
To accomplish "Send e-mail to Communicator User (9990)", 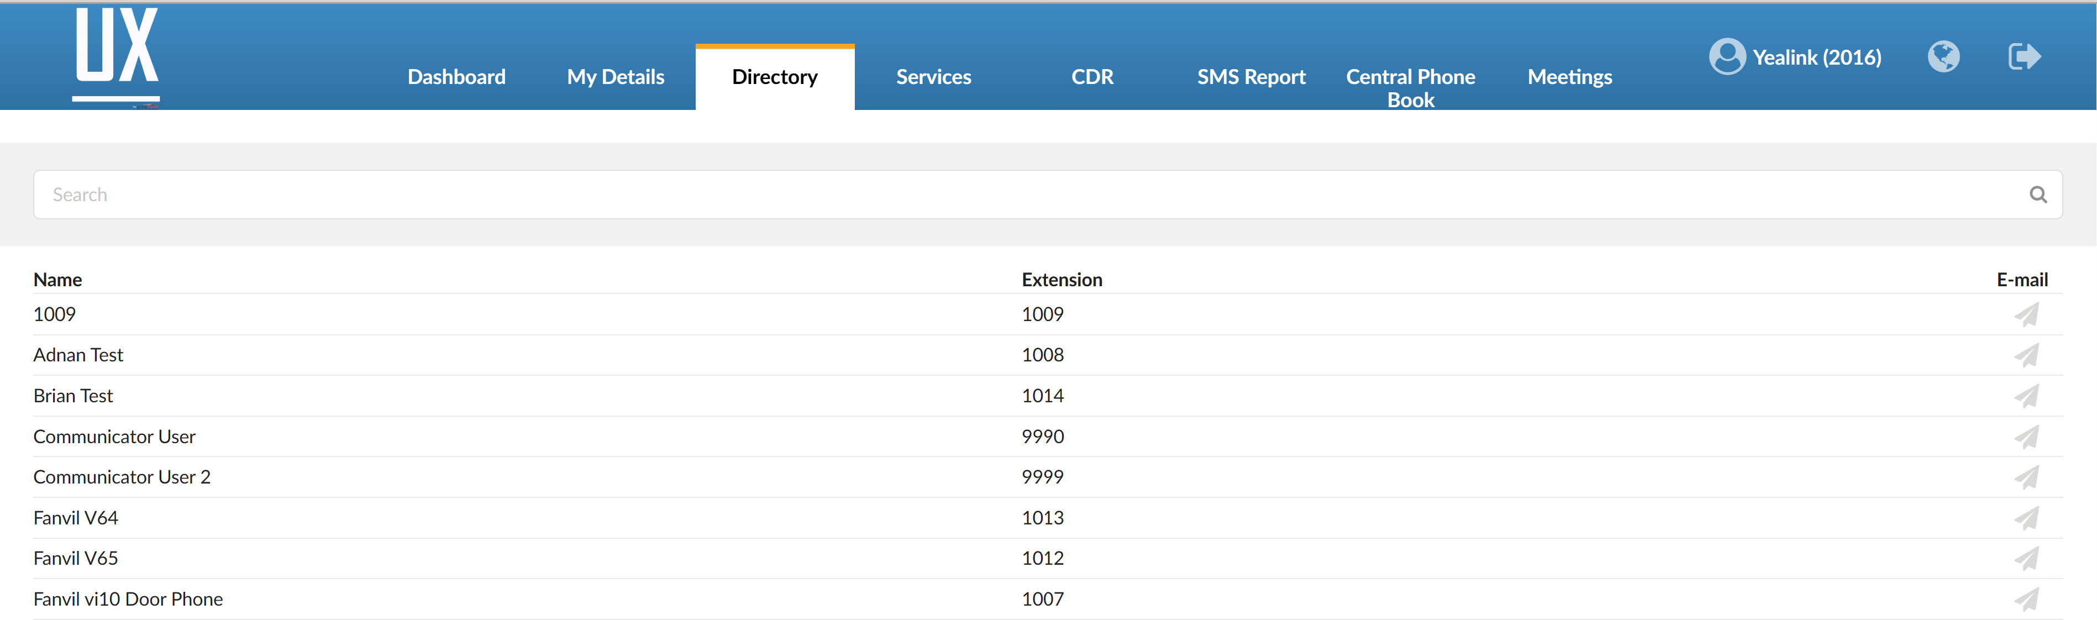I will 2026,437.
